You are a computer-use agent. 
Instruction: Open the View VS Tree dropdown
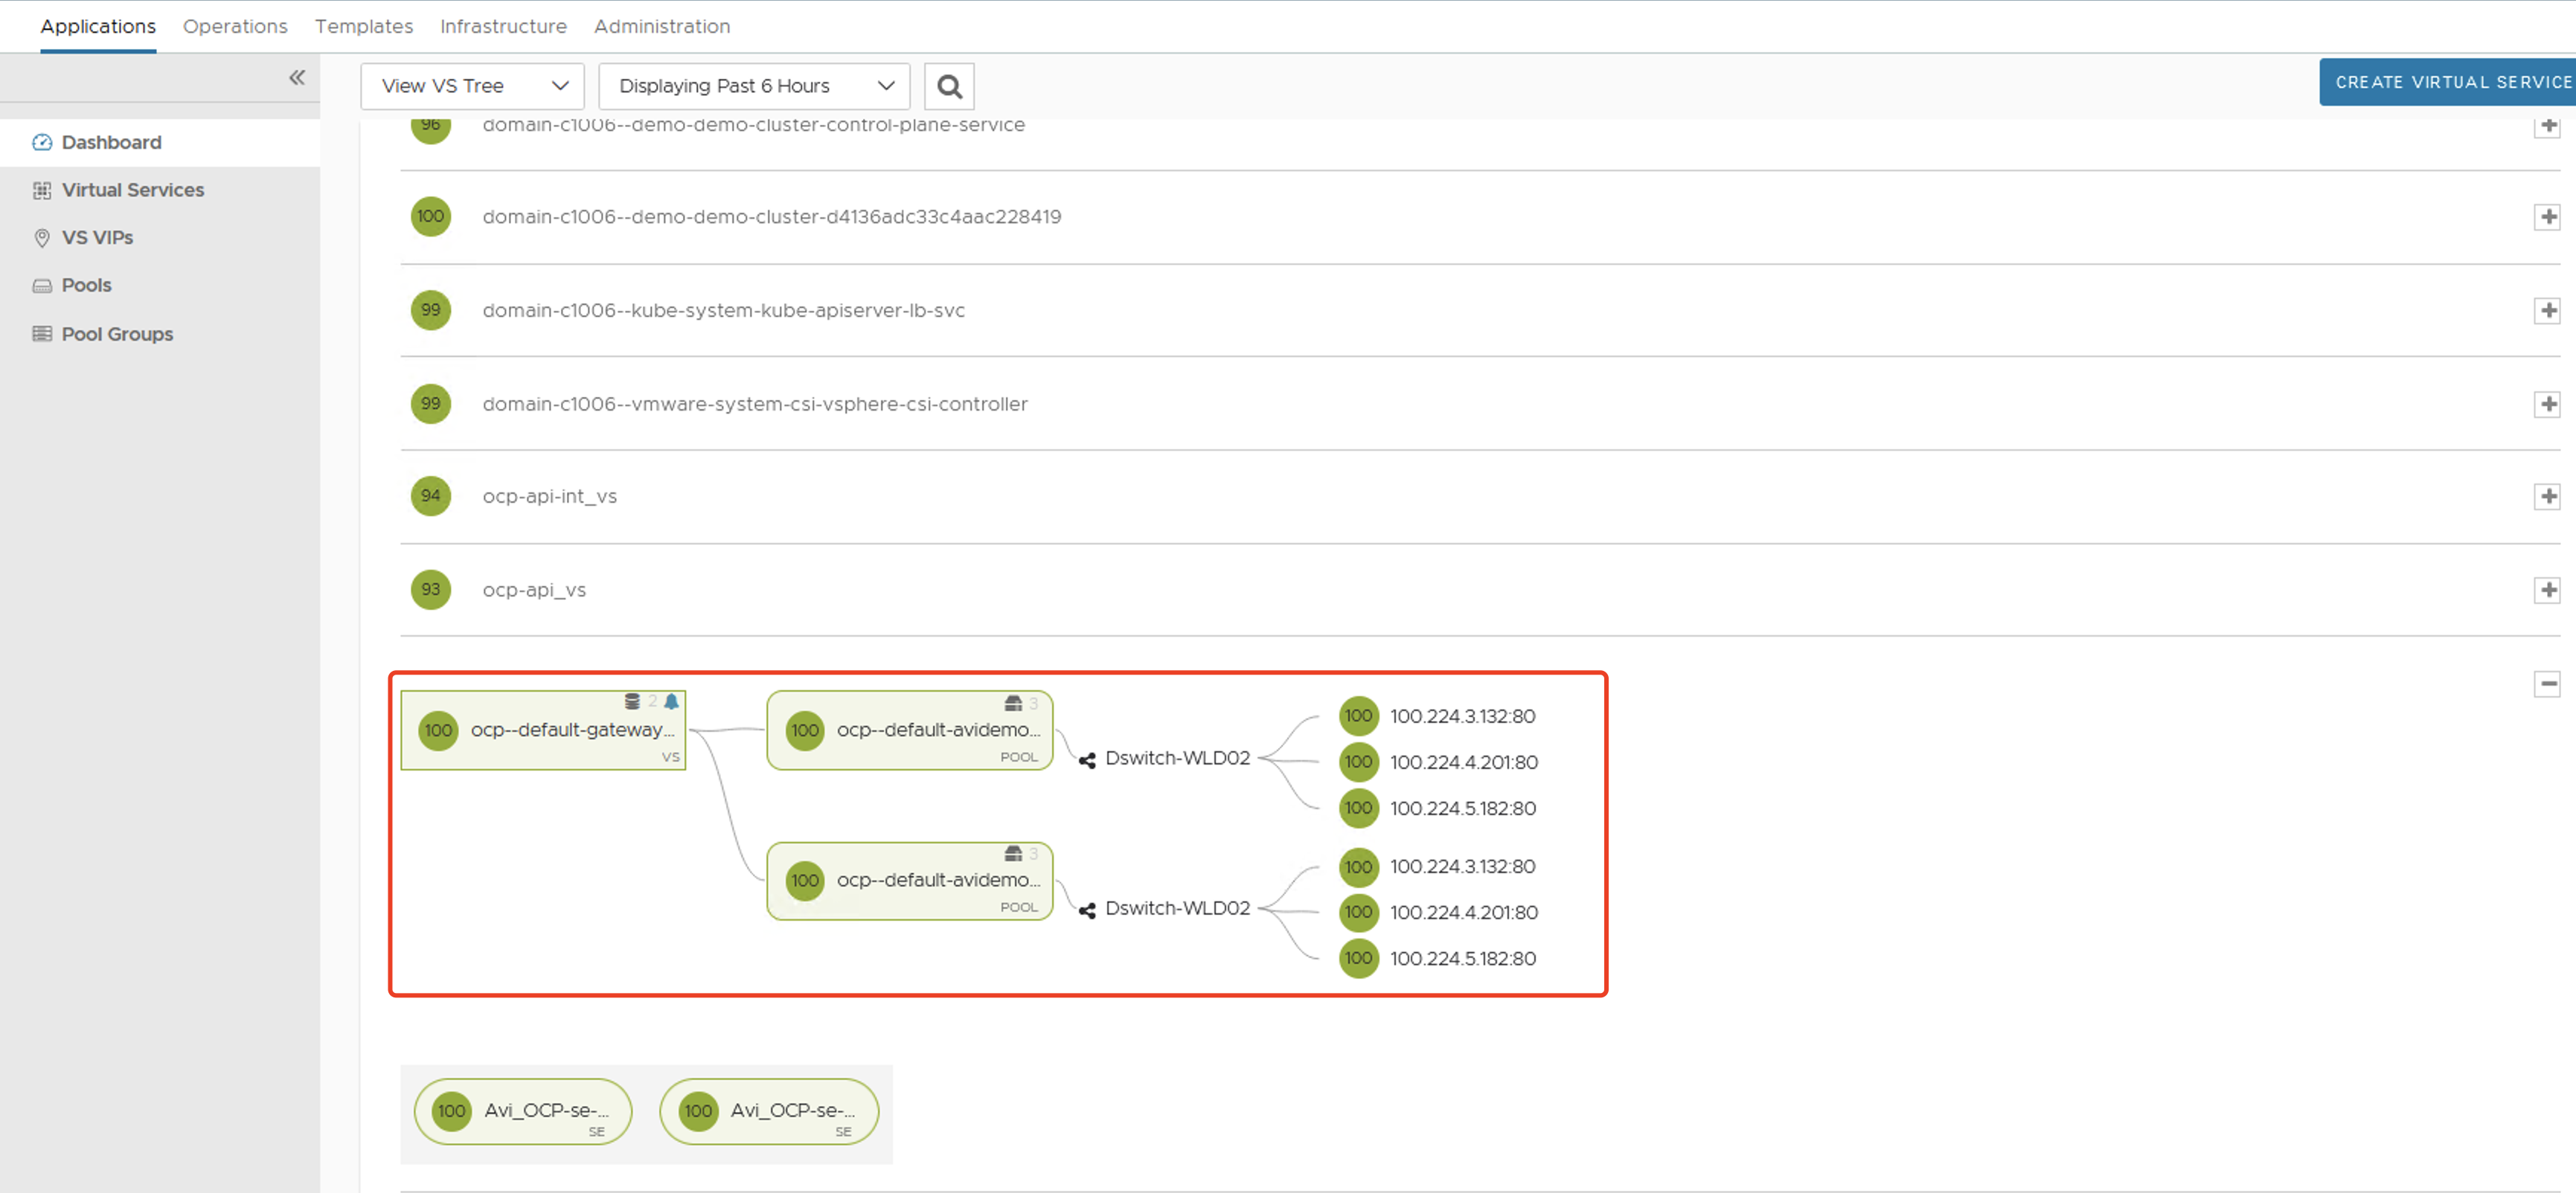[472, 86]
